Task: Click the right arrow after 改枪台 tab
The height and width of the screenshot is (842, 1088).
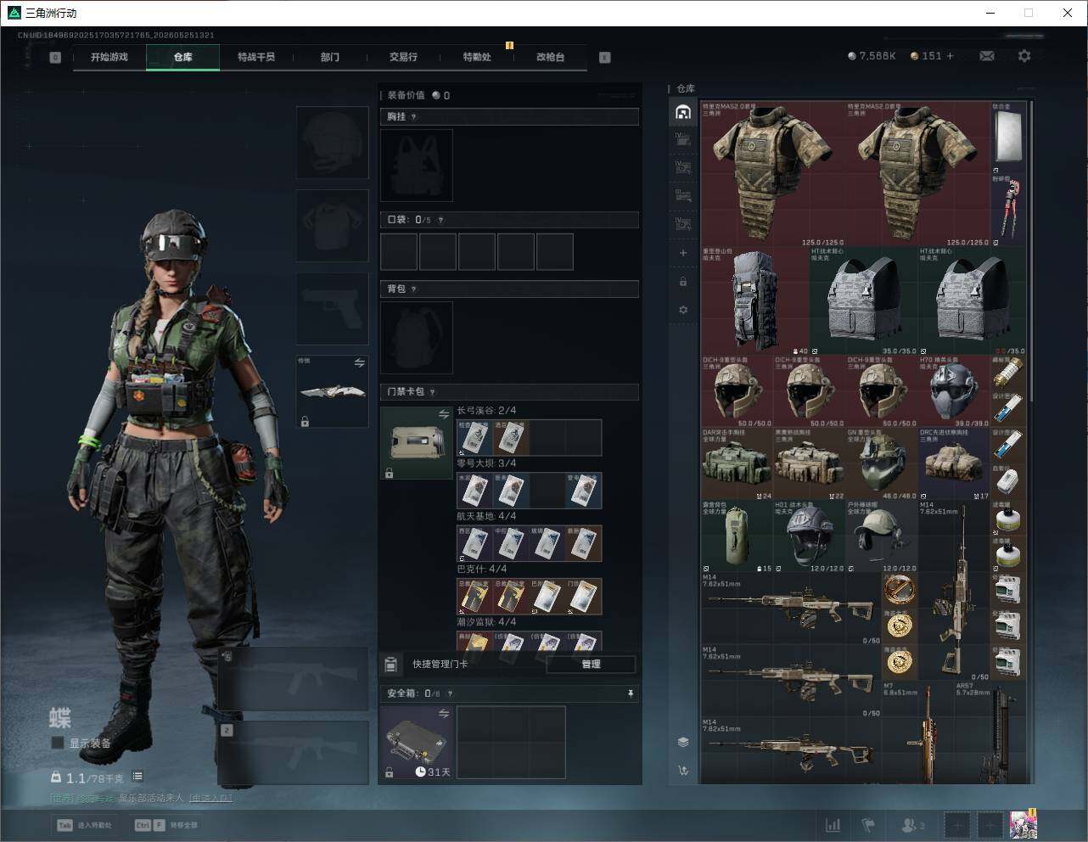Action: 605,58
